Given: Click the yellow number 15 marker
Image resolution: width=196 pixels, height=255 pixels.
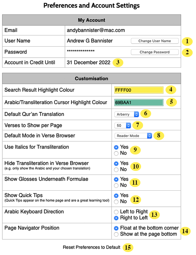Looking at the screenshot, I should point(128,248).
